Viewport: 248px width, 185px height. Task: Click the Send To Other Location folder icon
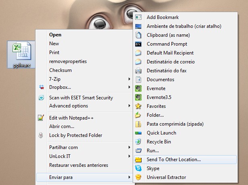tap(138, 160)
